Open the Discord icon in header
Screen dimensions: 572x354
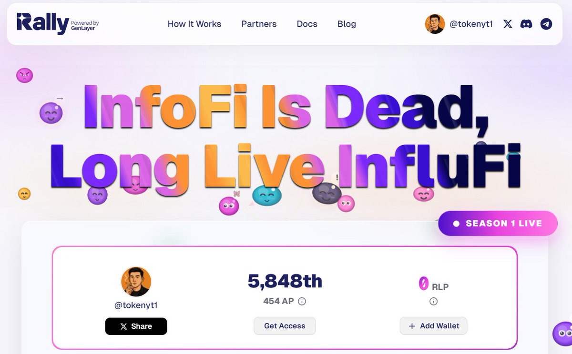pyautogui.click(x=526, y=24)
